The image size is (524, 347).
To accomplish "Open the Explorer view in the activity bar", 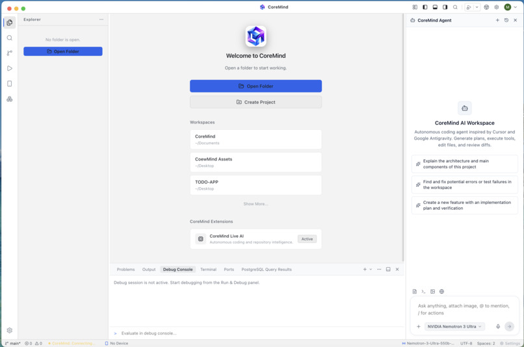I will (9, 22).
